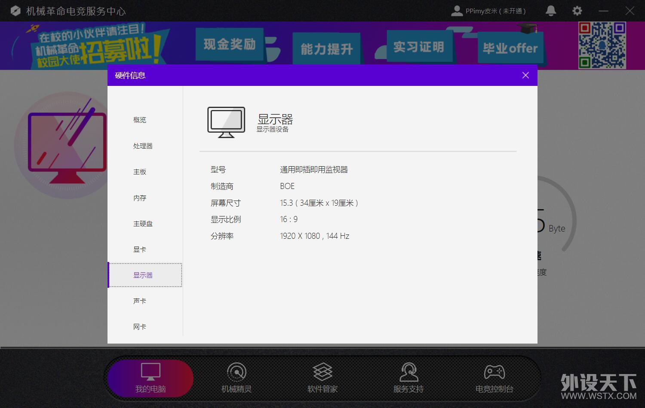Image resolution: width=645 pixels, height=408 pixels.
Task: Click the 16 : 9 aspect ratio value
Action: [289, 219]
